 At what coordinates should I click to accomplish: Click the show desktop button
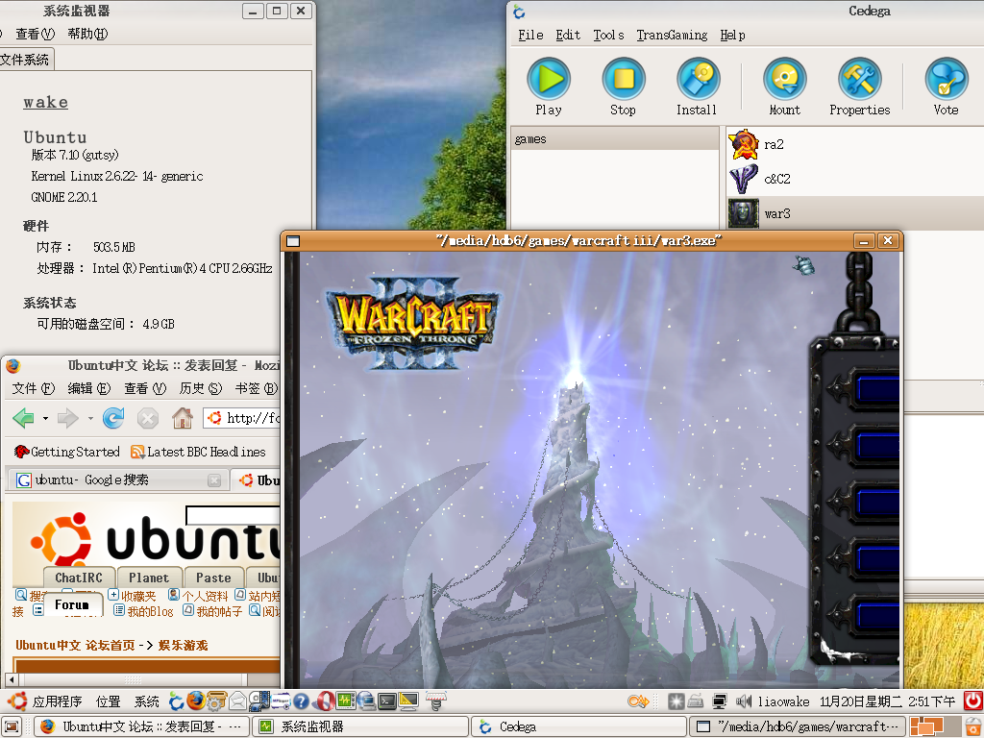(x=12, y=726)
